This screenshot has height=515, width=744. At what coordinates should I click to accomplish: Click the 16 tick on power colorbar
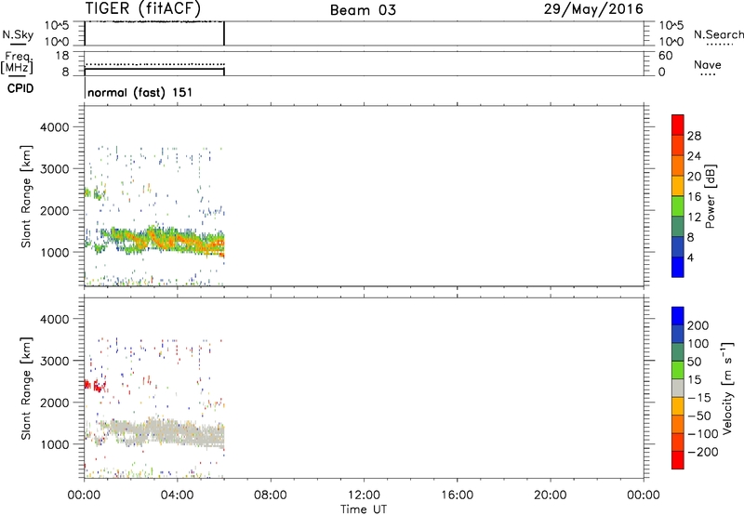point(694,197)
